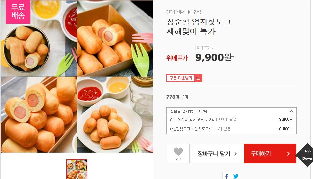Share product on Twitter
The width and height of the screenshot is (313, 179).
235,176
